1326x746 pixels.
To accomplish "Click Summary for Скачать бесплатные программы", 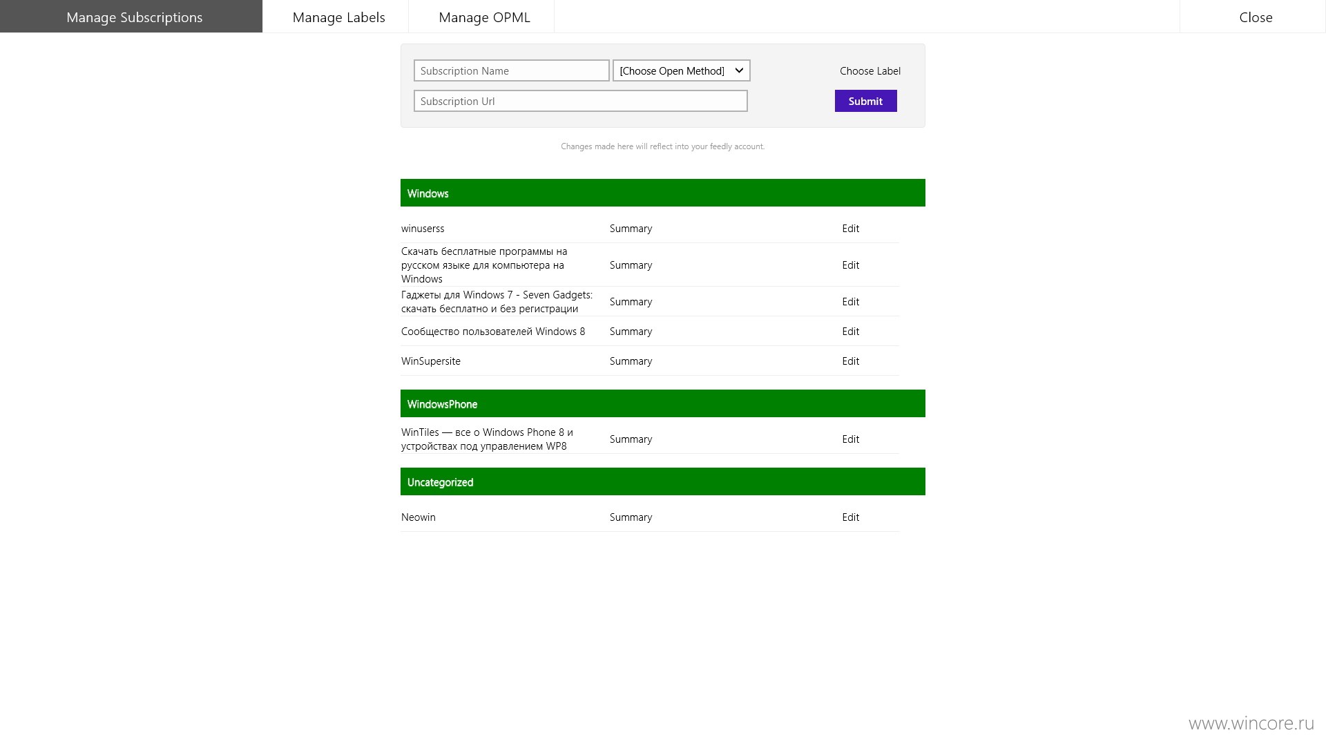I will pos(631,265).
